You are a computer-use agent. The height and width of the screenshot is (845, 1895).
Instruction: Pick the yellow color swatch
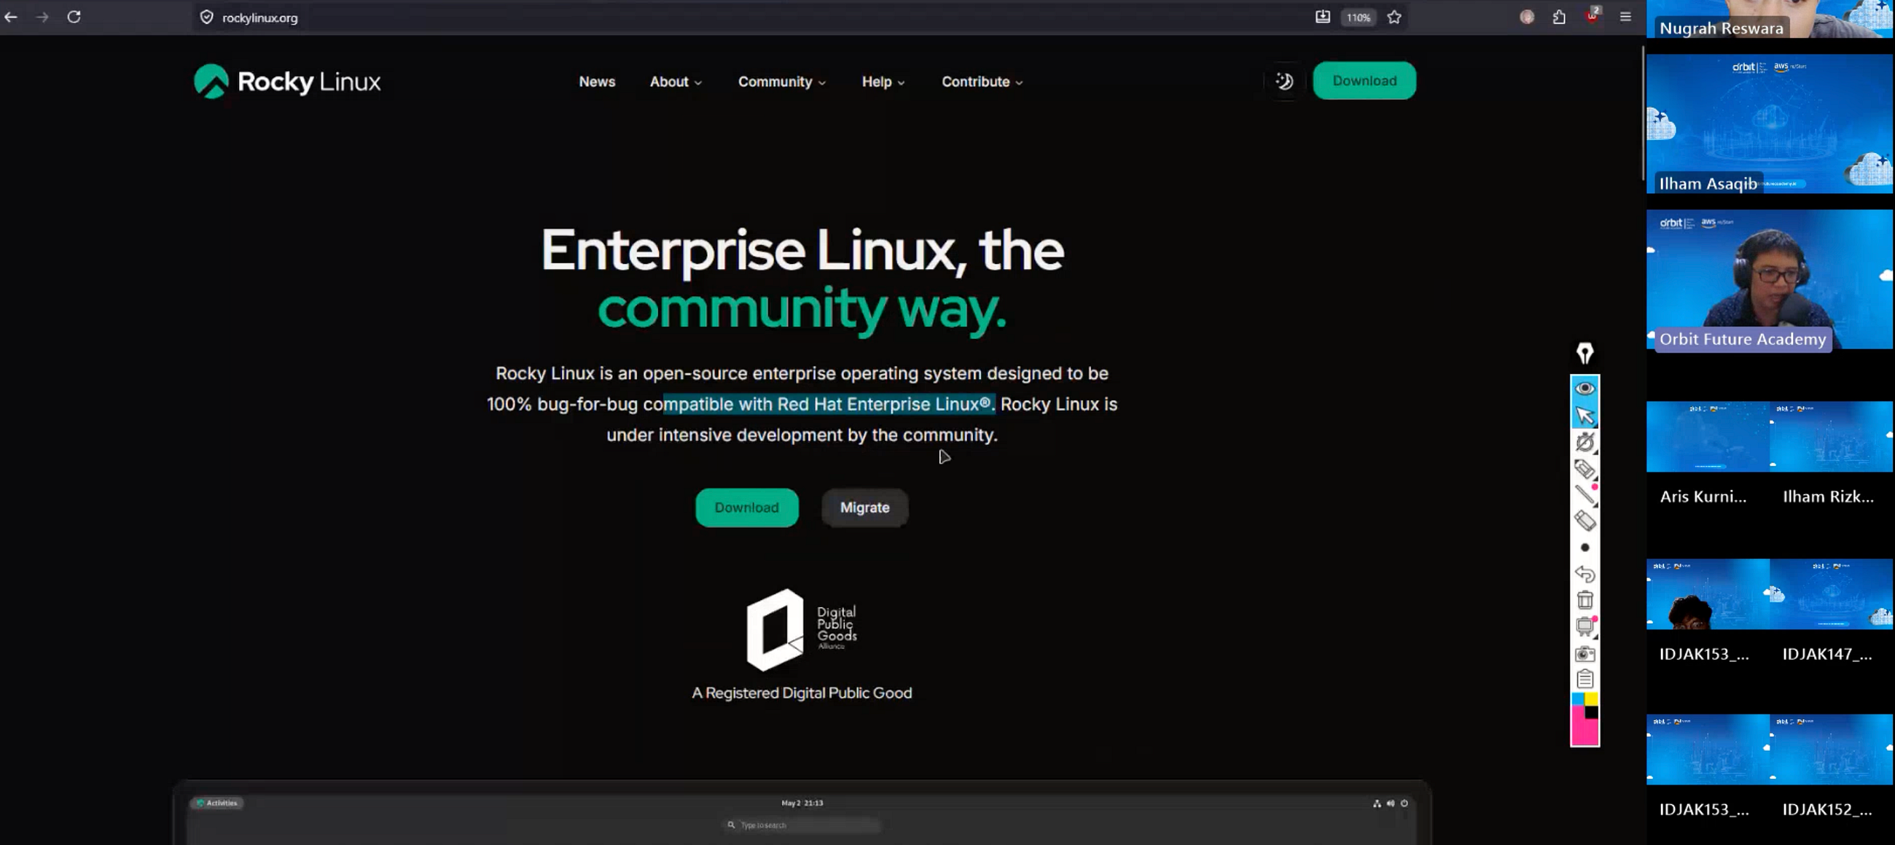(1591, 698)
